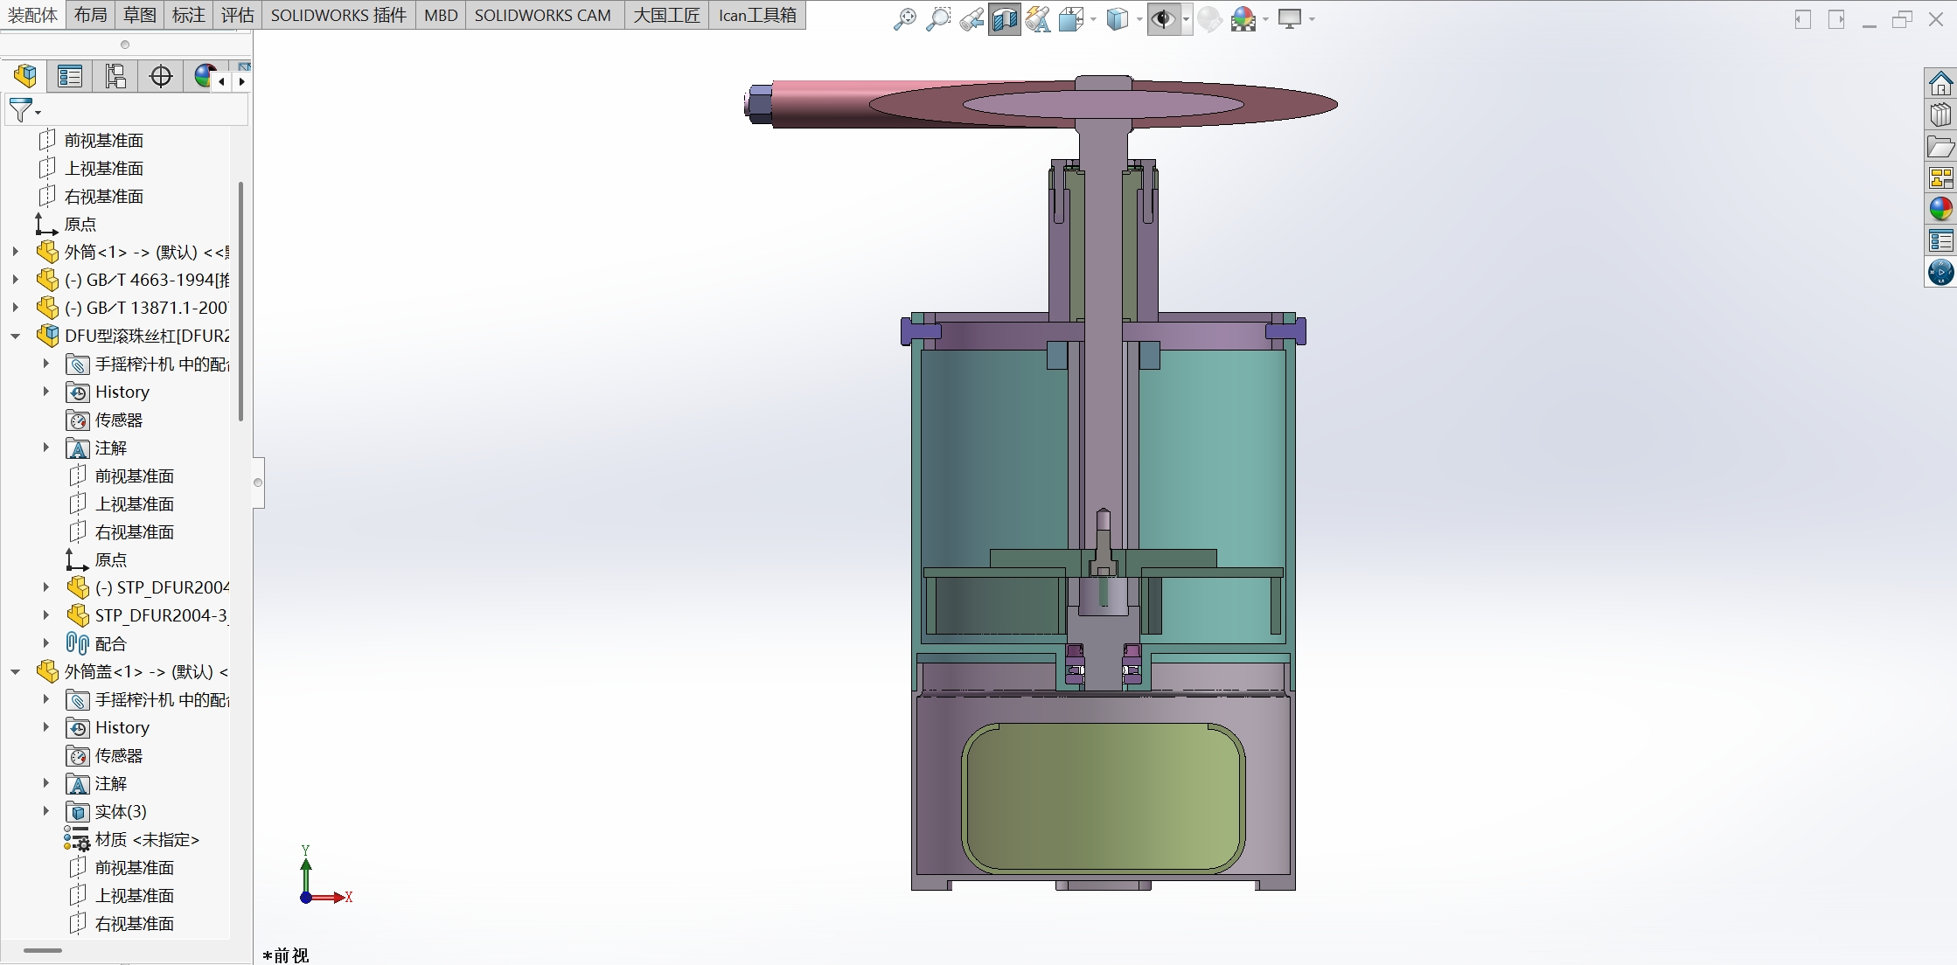Open DimXpertManager crosshair tab
1957x965 pixels.
161,76
